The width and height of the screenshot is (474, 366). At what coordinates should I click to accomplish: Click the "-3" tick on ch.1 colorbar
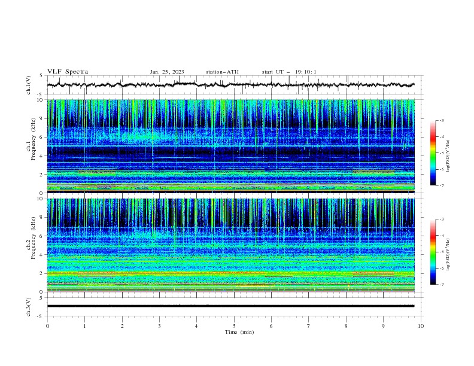(441, 120)
